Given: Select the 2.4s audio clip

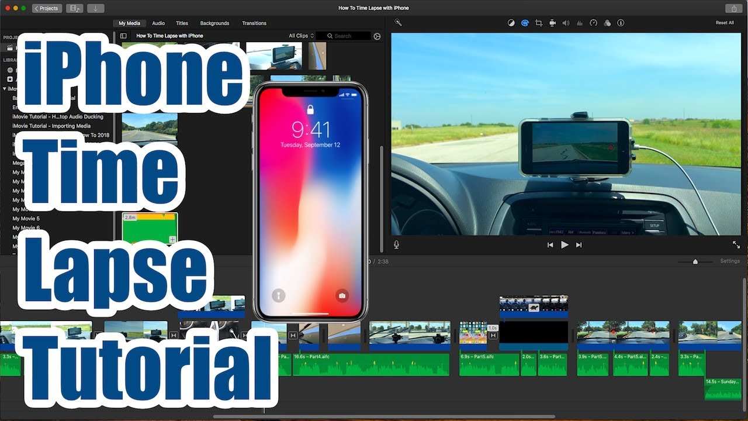Looking at the screenshot, I should (x=659, y=364).
